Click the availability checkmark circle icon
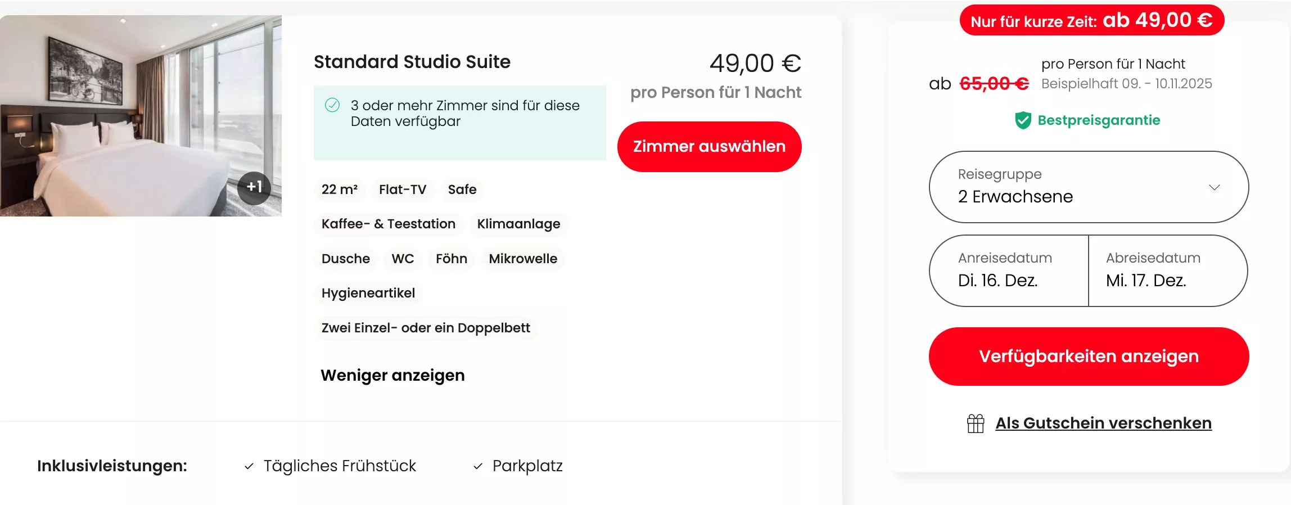This screenshot has width=1291, height=505. [x=332, y=105]
